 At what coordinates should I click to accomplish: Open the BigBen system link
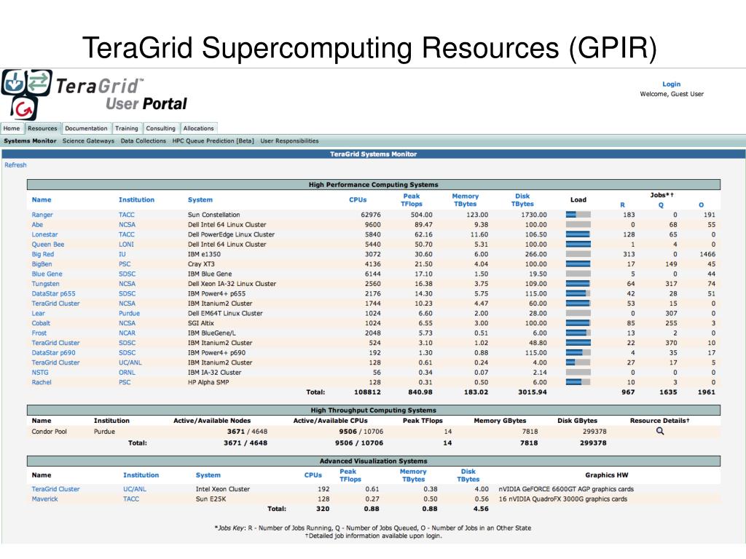click(x=42, y=263)
